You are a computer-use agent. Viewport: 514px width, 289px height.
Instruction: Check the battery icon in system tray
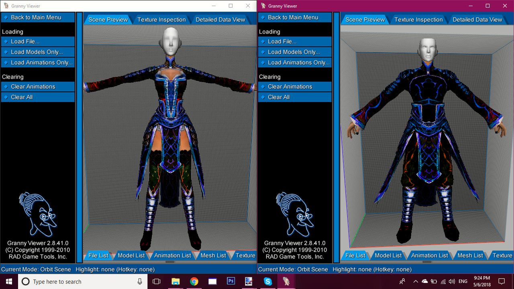434,282
